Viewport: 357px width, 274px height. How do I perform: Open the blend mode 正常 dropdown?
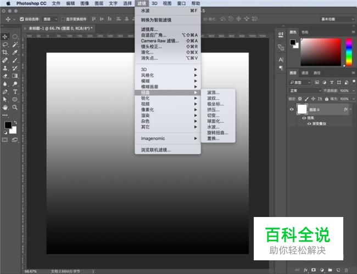click(305, 90)
